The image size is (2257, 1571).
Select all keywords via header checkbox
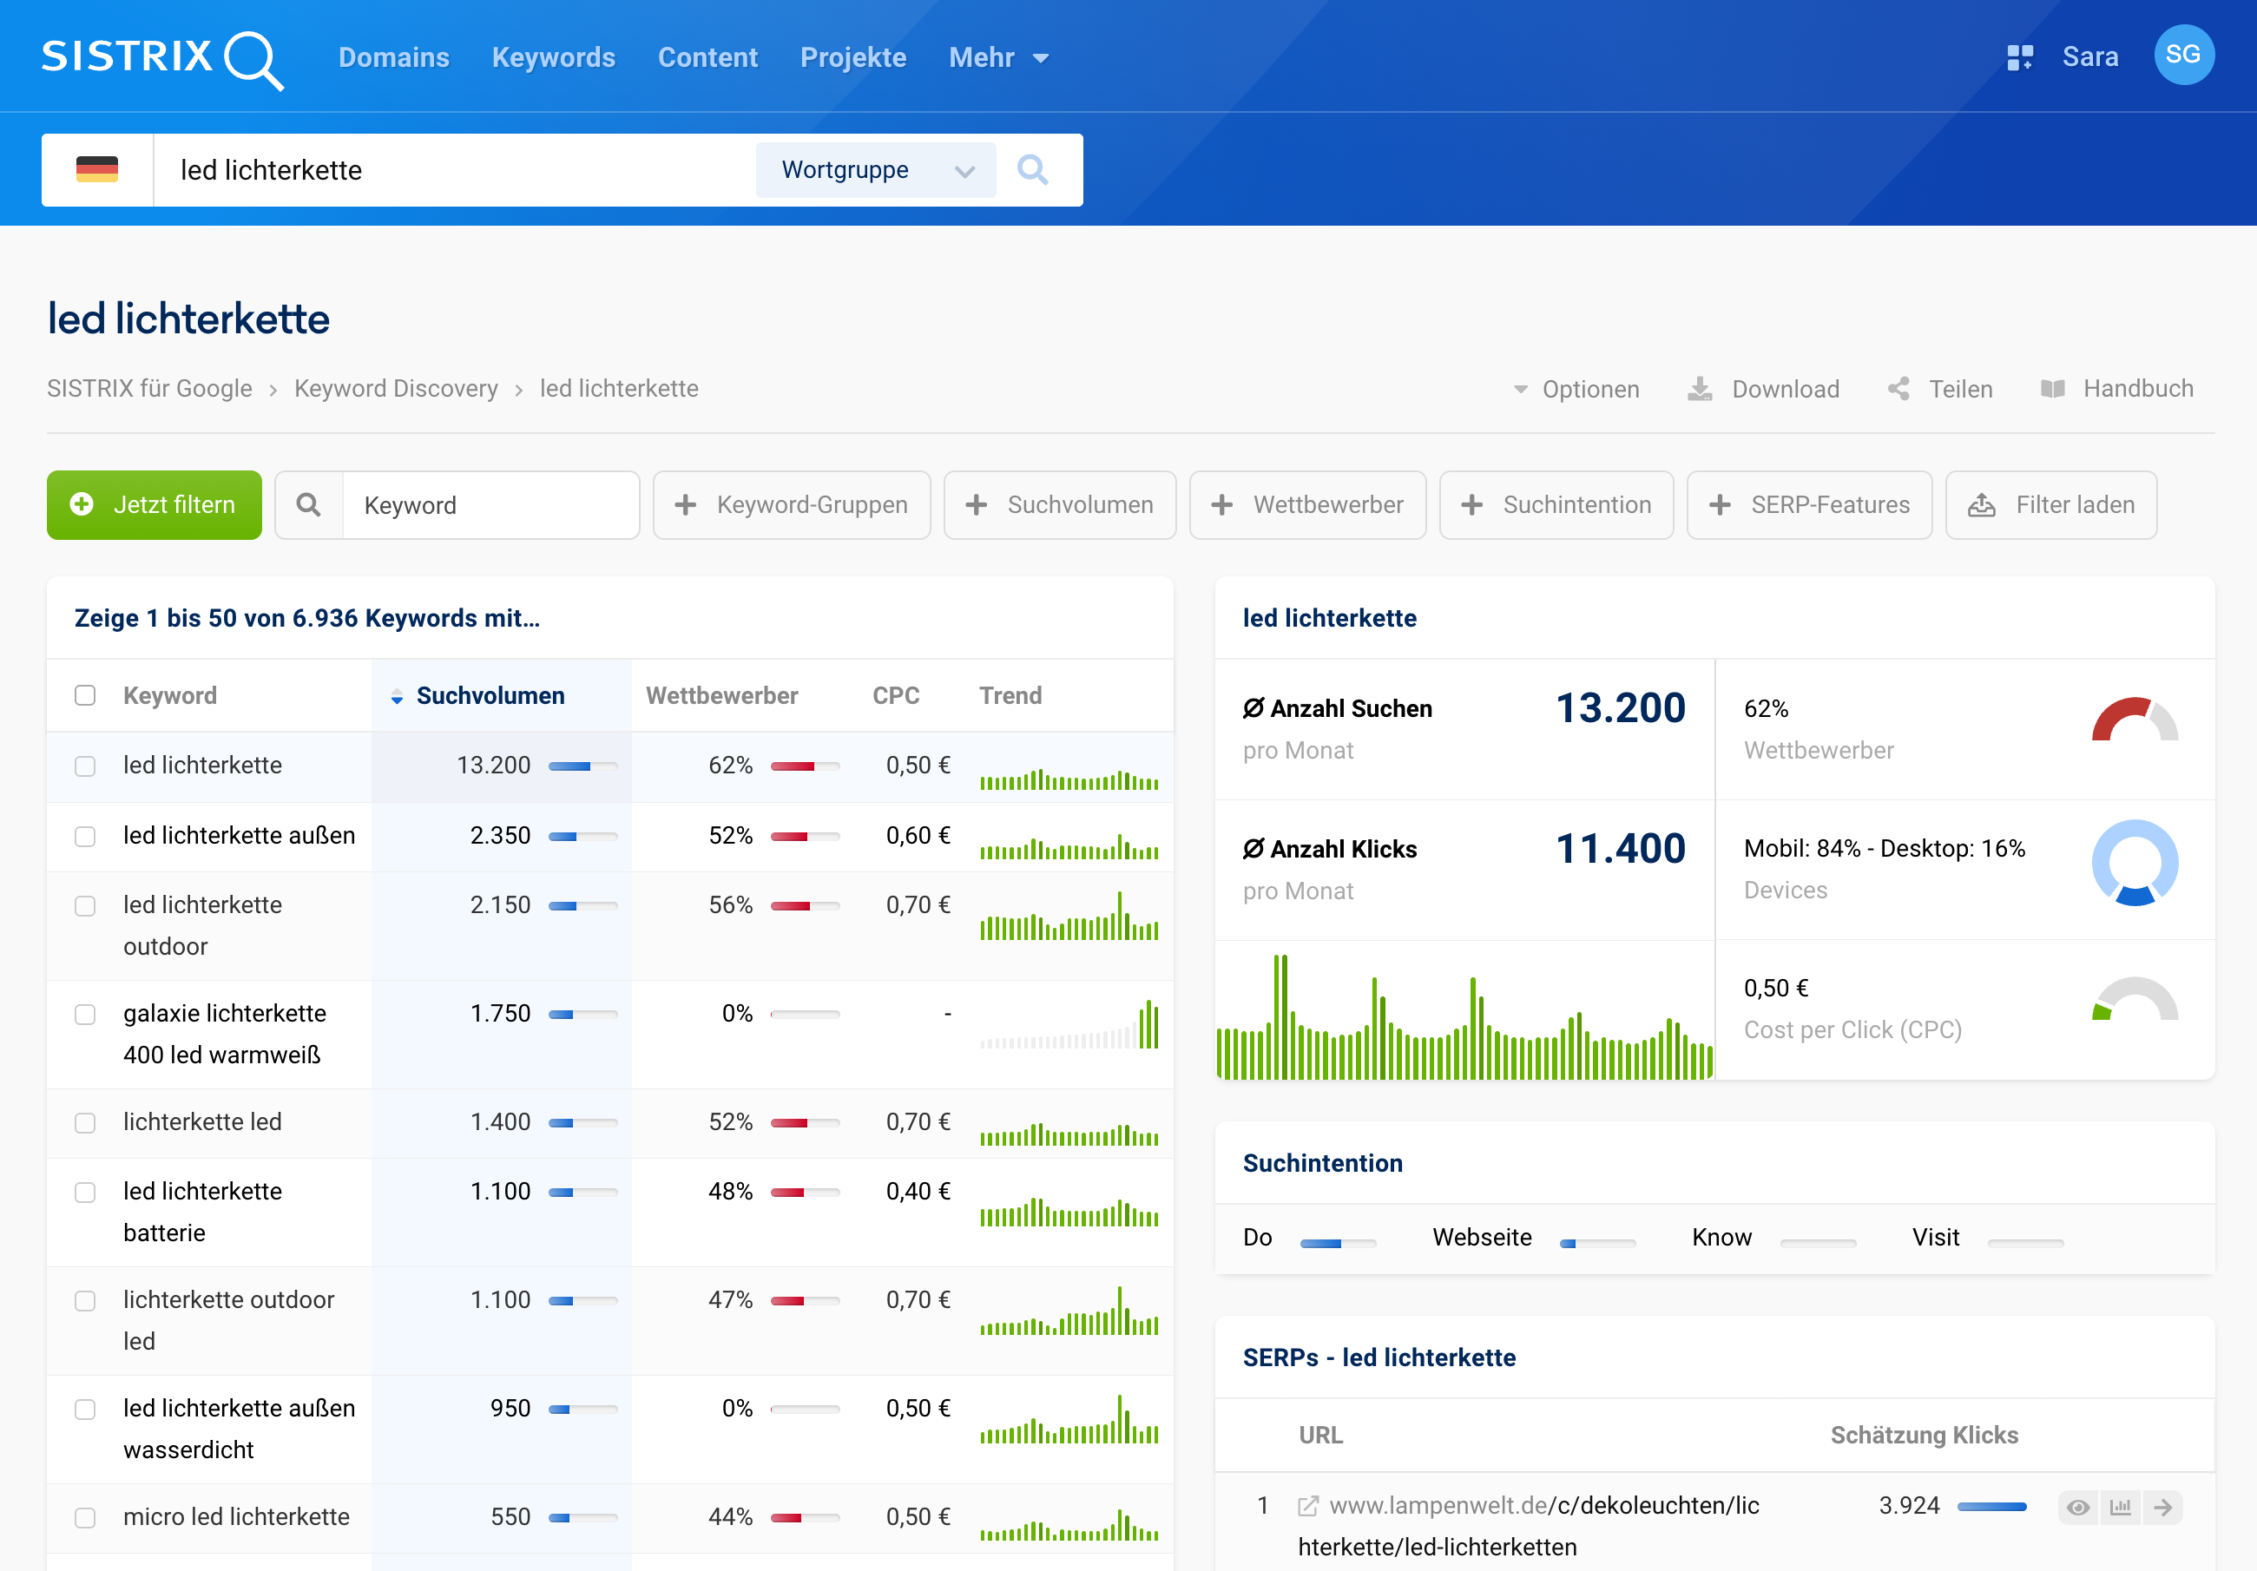pyautogui.click(x=86, y=696)
